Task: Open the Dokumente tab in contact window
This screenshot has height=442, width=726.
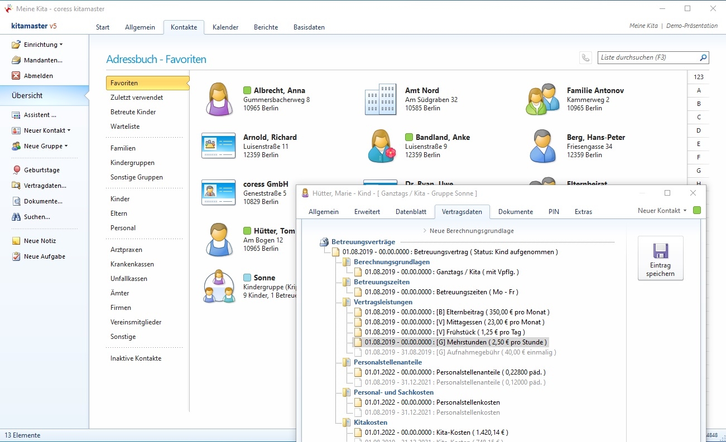Action: pyautogui.click(x=515, y=212)
